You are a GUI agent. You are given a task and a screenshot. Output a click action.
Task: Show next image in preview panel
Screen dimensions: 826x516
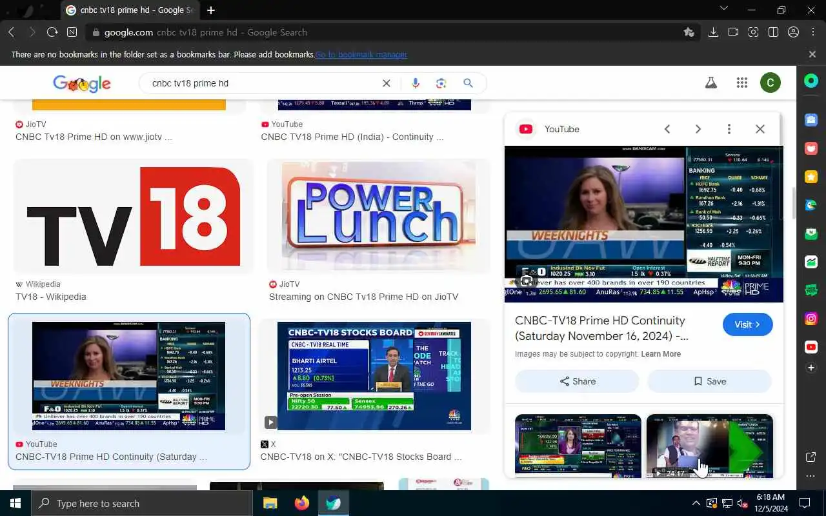(x=698, y=129)
